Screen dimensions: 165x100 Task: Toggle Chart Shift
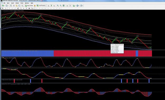click(x=70, y=6)
